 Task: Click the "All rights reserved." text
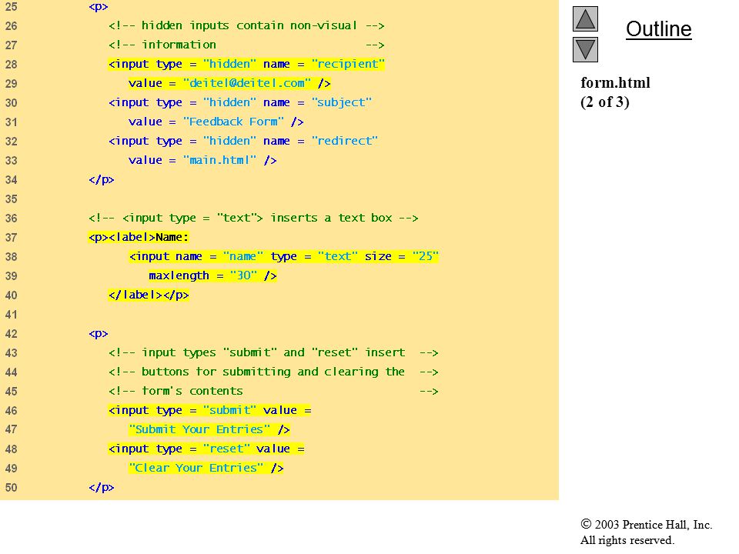click(x=627, y=540)
